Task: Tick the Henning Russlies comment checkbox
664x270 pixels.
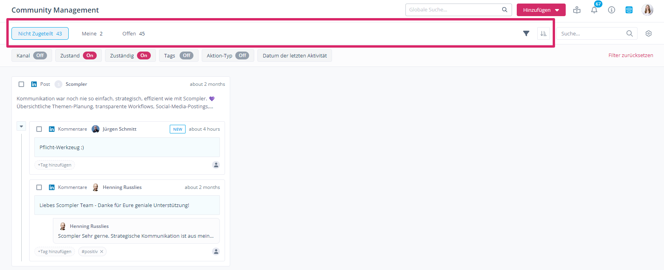Action: point(39,187)
